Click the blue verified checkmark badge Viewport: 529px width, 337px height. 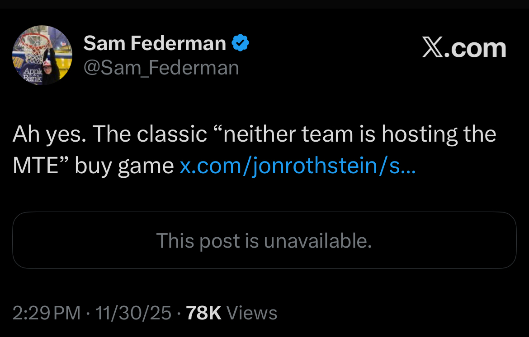[x=241, y=44]
